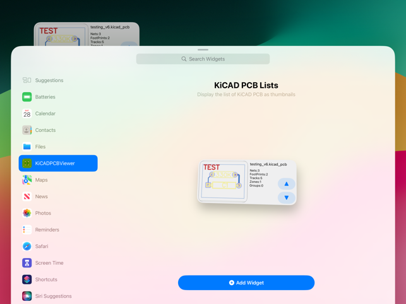The height and width of the screenshot is (304, 406).
Task: Click the blue Files folder icon
Action: [27, 147]
